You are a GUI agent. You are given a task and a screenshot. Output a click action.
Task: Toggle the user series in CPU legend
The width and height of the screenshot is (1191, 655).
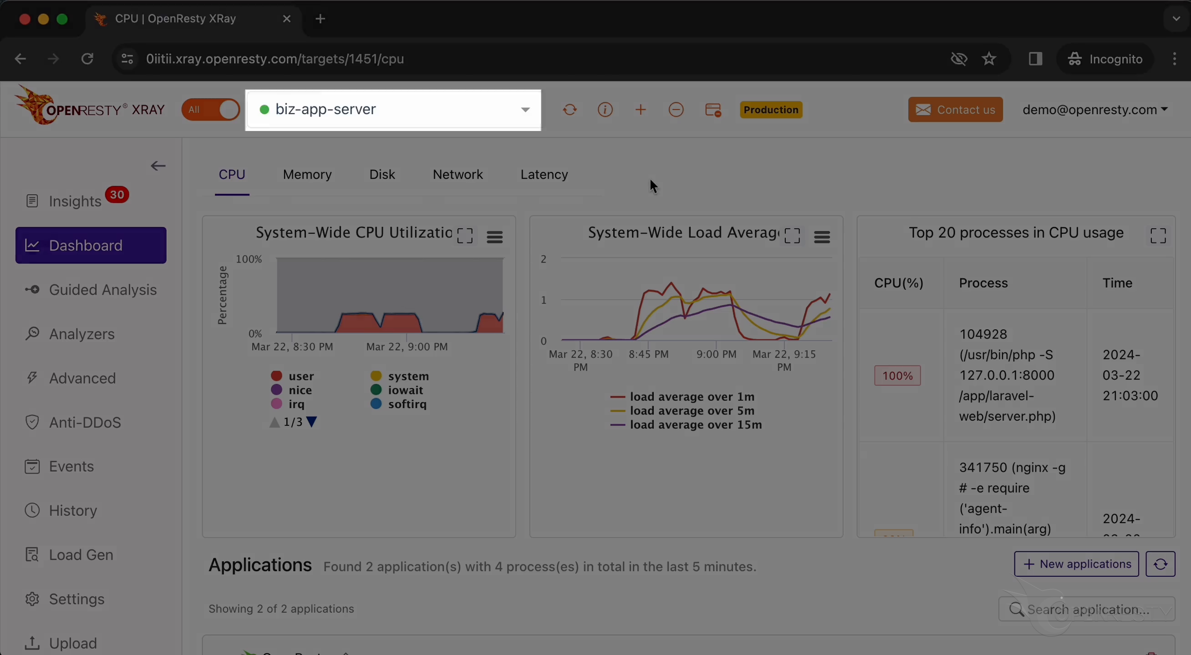pyautogui.click(x=292, y=376)
